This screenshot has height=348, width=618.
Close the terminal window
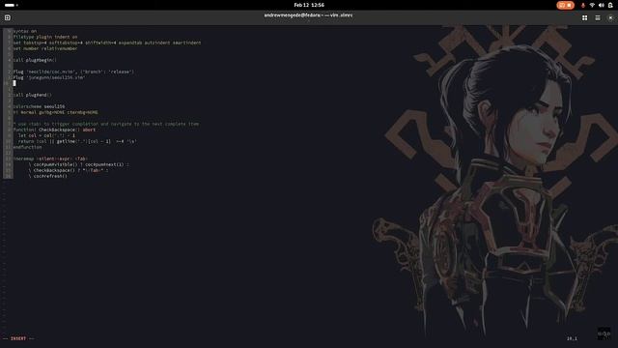point(610,17)
